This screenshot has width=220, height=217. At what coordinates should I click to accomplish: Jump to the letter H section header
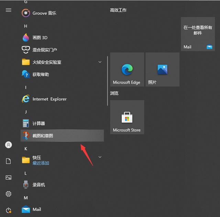(25, 26)
